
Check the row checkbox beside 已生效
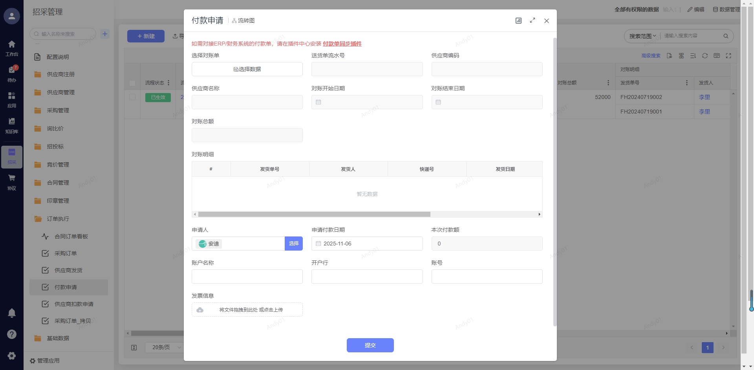[x=132, y=97]
